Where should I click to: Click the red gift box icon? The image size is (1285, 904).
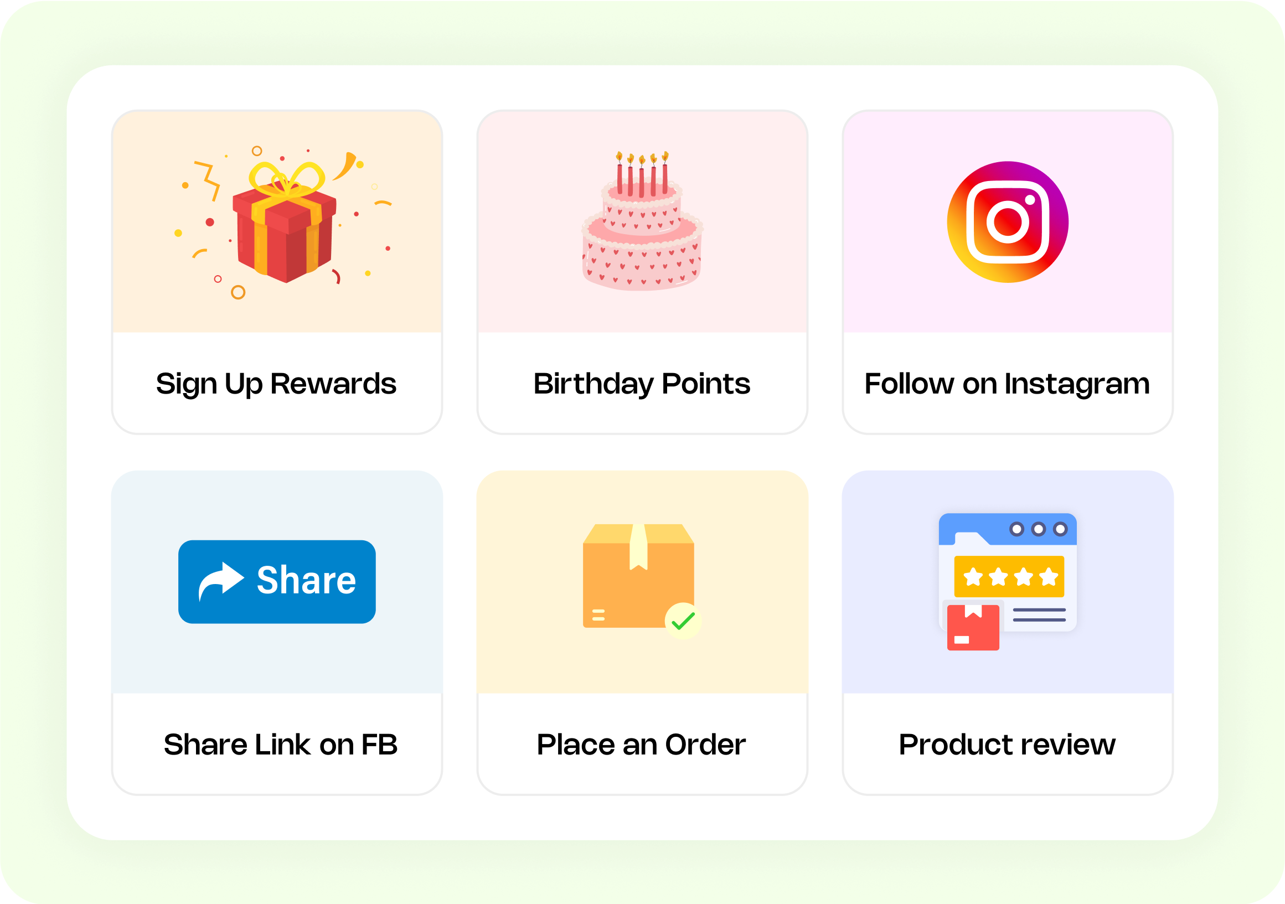coord(285,222)
